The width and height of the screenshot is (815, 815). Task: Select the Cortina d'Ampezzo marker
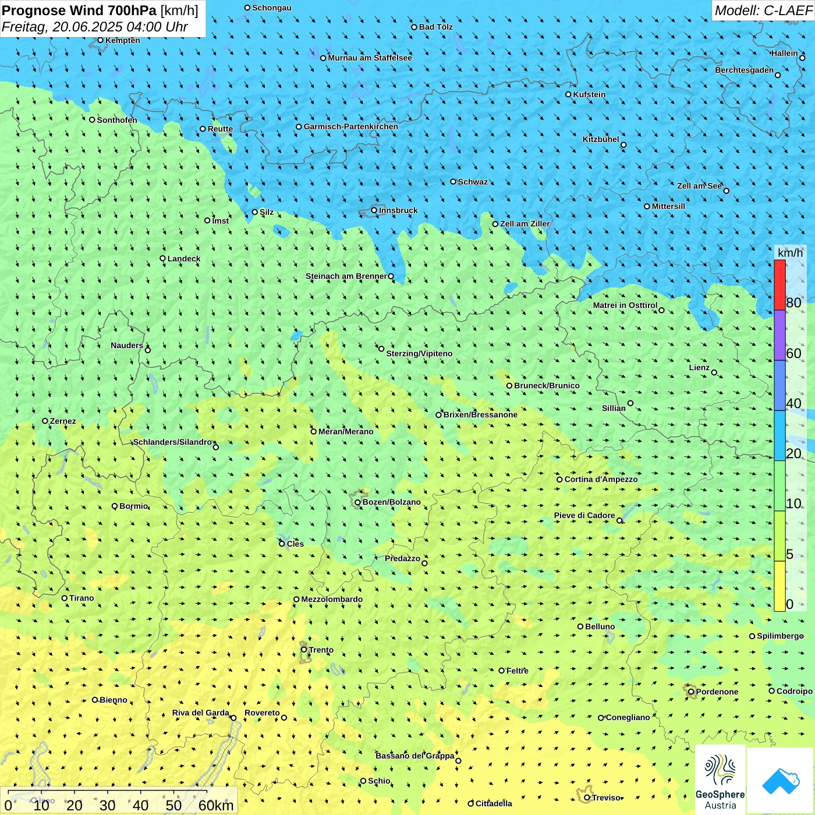point(559,480)
